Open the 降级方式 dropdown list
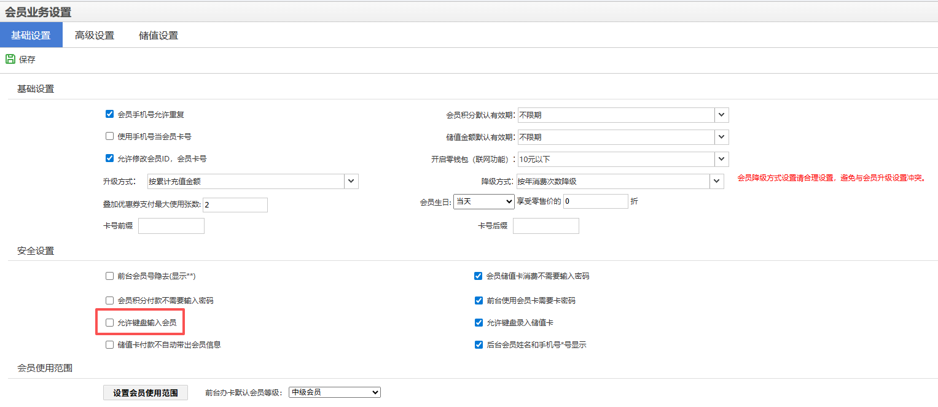Viewport: 938px width, 407px height. (x=717, y=181)
